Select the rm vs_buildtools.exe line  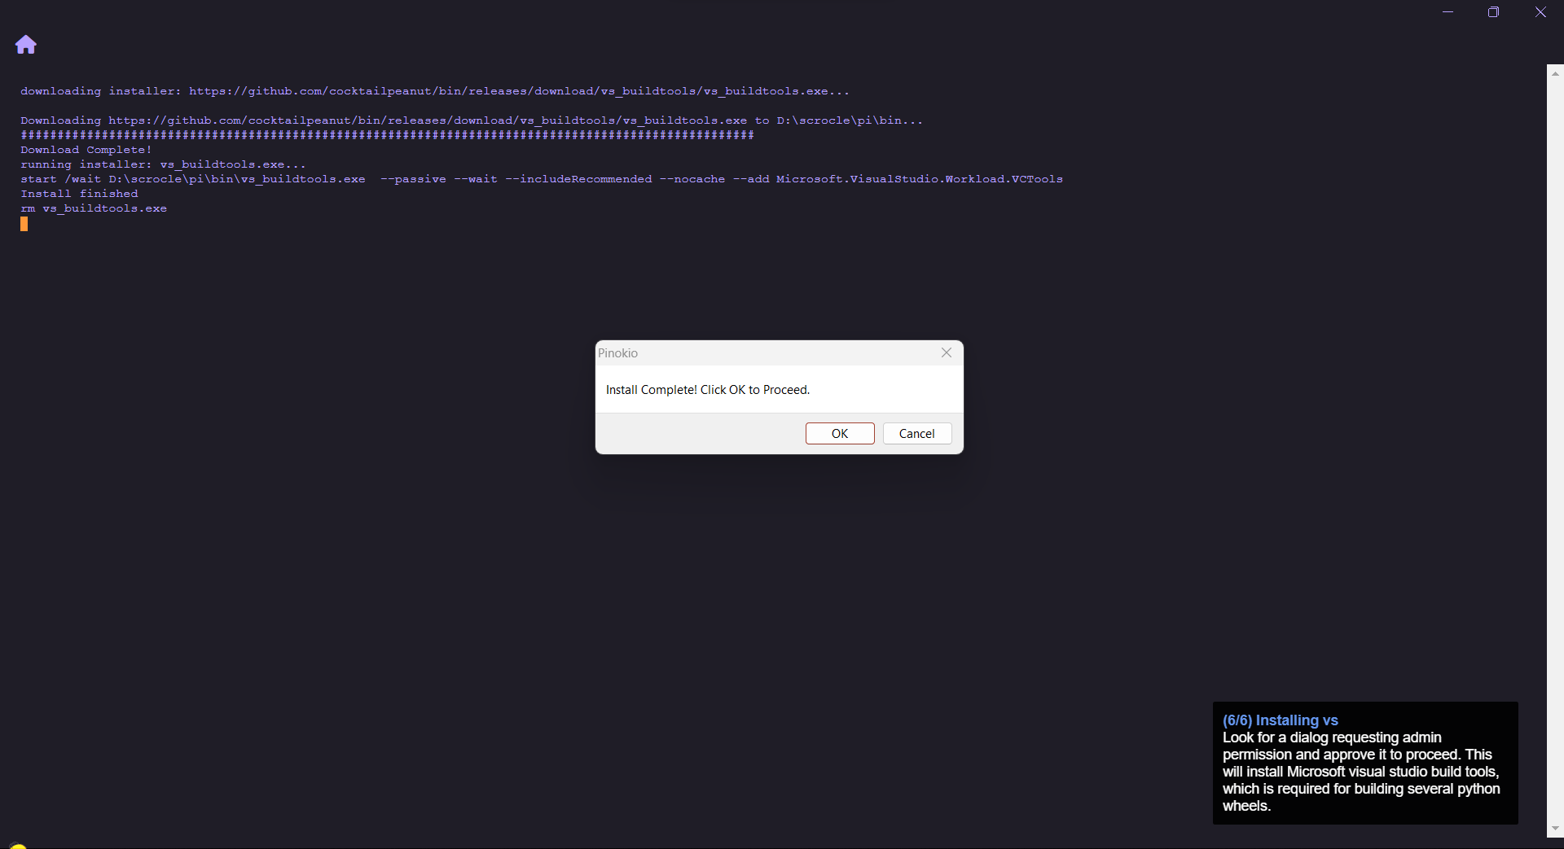(x=94, y=208)
